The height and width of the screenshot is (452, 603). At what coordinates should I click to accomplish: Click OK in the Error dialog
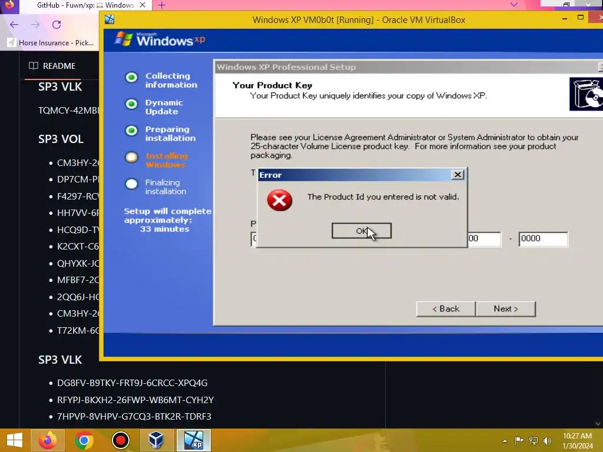pos(362,231)
